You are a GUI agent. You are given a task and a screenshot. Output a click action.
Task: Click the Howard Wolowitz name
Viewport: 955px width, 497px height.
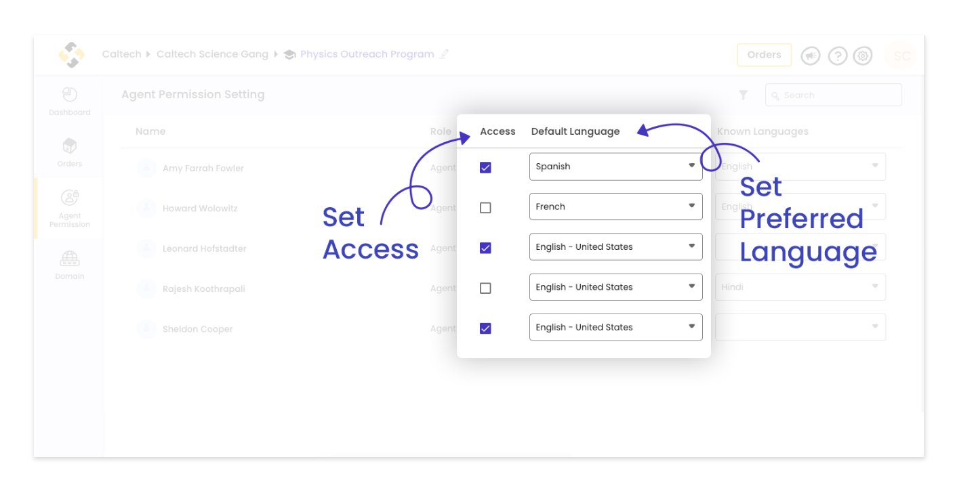coord(200,209)
